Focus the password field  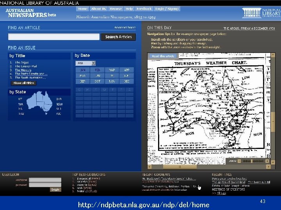tap(45, 185)
